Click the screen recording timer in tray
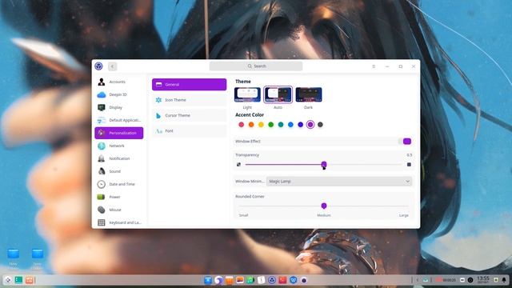Screen dimensions: 512x288 click(446, 280)
